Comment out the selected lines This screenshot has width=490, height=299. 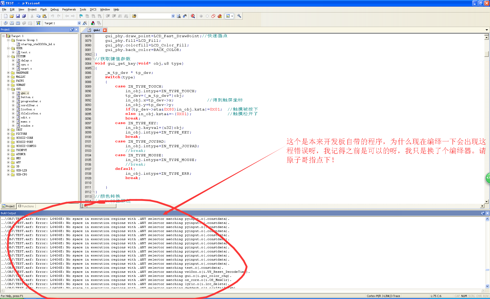(x=120, y=16)
